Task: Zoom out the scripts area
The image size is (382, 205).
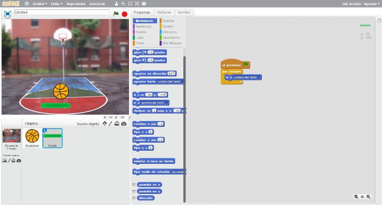Action: [x=356, y=197]
